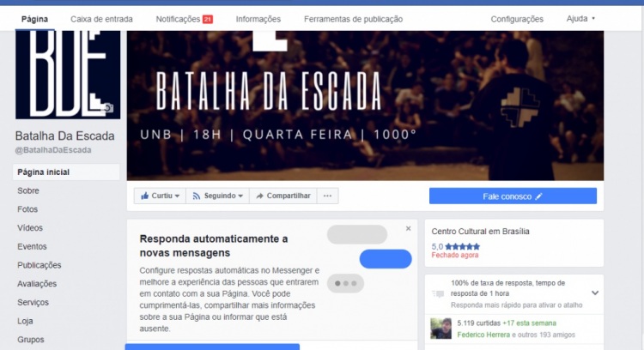
Task: Click the red notifications badge showing 21
Action: pyautogui.click(x=208, y=19)
